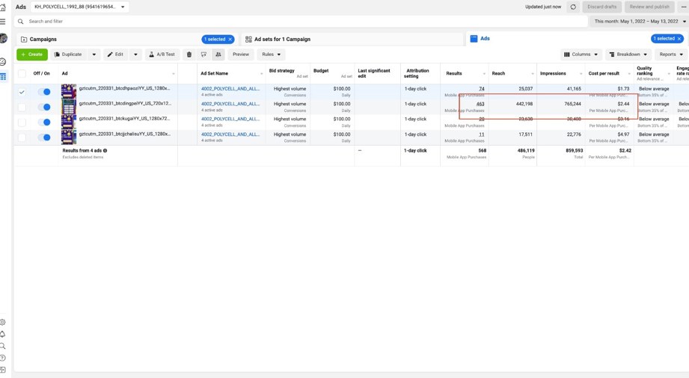Expand the Duplicate dropdown arrow
The height and width of the screenshot is (378, 689).
point(94,55)
